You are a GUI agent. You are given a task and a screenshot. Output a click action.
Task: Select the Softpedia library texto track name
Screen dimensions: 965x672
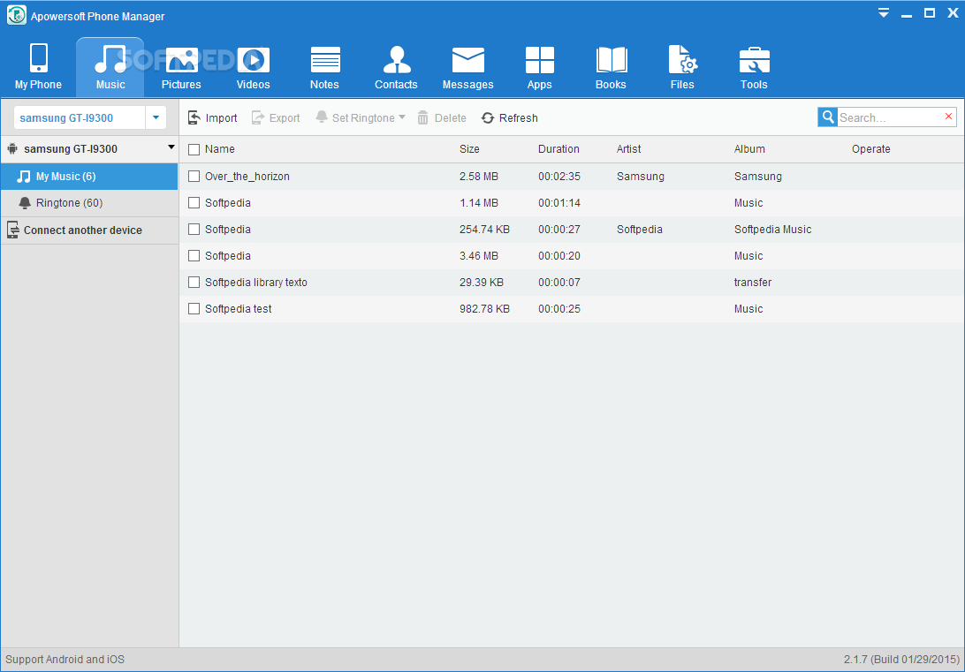[256, 283]
